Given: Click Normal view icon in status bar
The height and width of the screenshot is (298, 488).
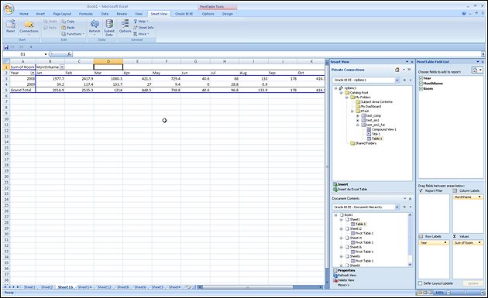Looking at the screenshot, I should [x=420, y=293].
